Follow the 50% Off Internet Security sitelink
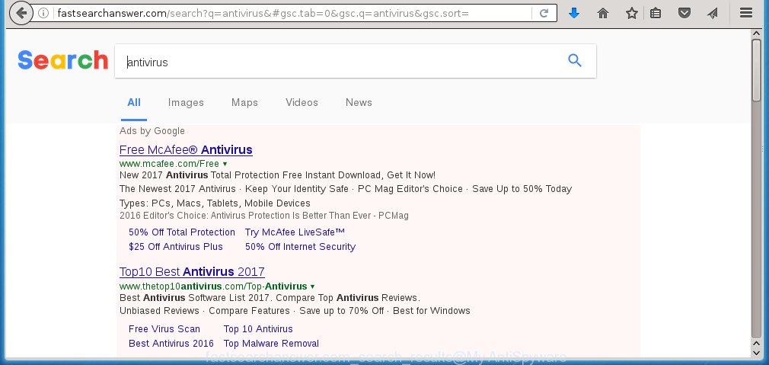769x365 pixels. pos(300,247)
